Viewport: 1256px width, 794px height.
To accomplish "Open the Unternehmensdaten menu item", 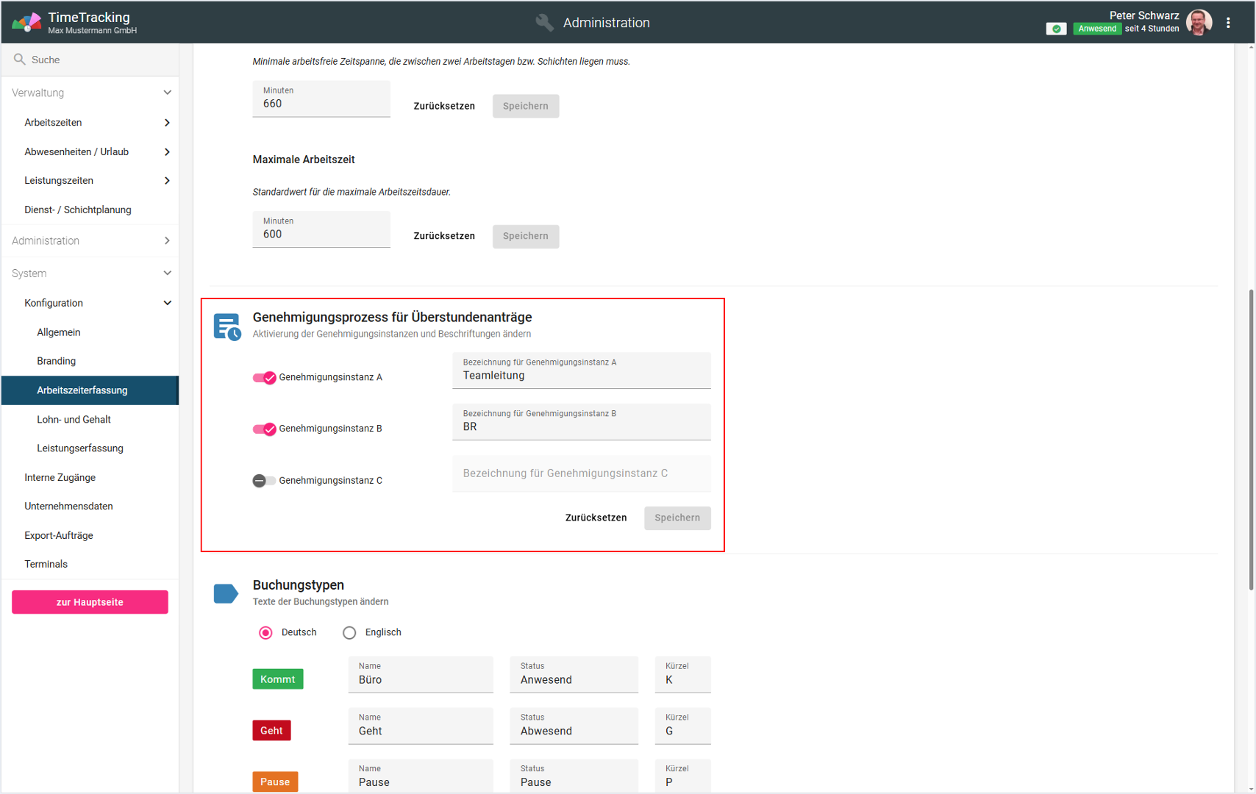I will (68, 506).
